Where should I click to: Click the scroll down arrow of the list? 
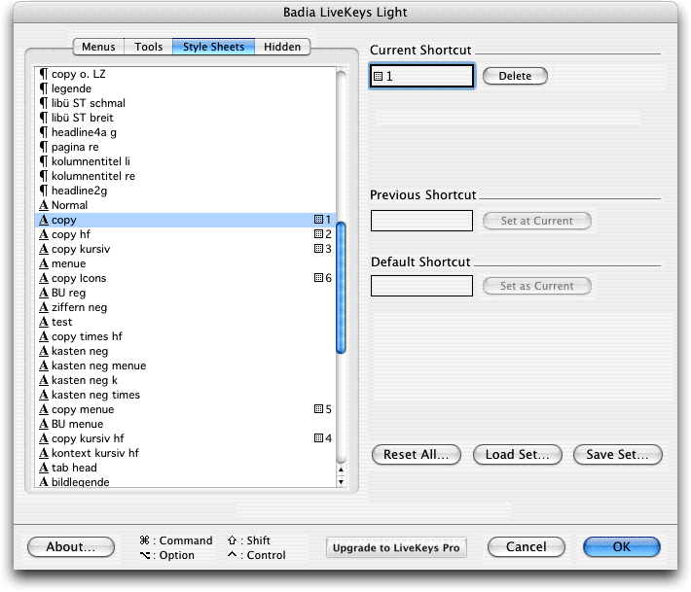click(x=341, y=481)
